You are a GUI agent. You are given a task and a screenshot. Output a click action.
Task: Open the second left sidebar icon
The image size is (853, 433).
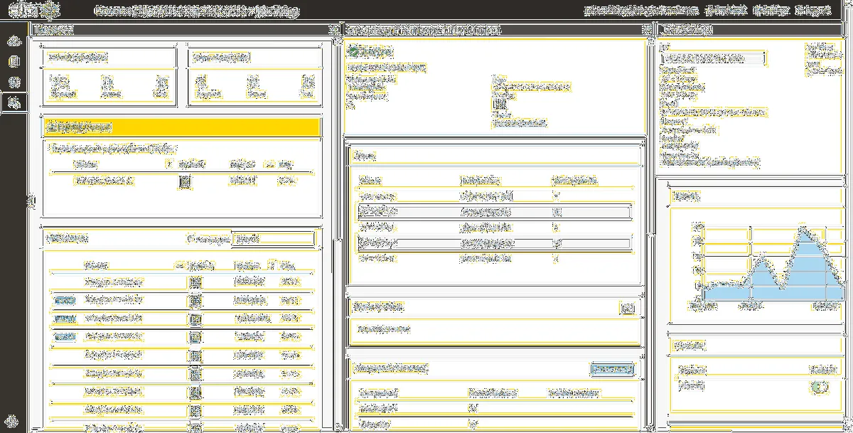pos(13,61)
